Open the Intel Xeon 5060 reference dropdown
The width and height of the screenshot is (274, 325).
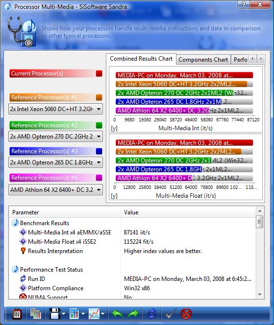(x=55, y=109)
